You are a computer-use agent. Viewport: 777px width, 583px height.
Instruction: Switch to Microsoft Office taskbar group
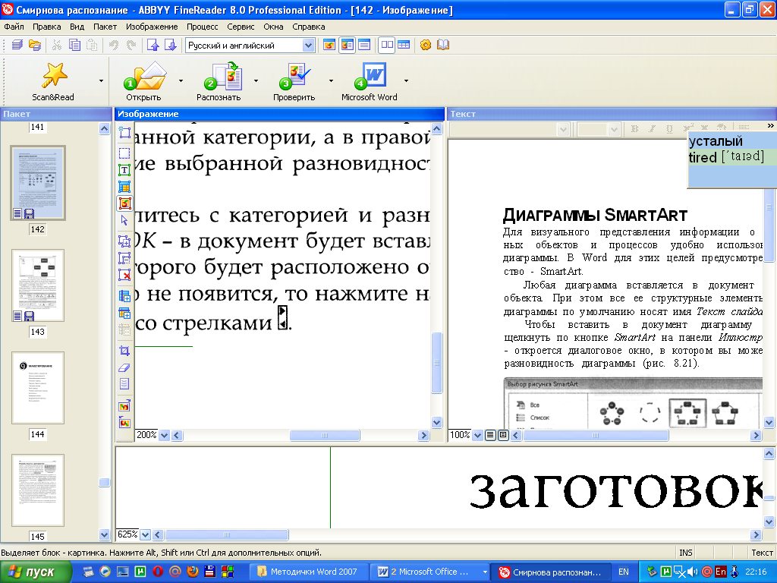coord(429,572)
